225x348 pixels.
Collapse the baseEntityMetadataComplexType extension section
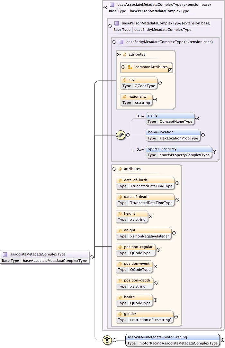click(114, 42)
